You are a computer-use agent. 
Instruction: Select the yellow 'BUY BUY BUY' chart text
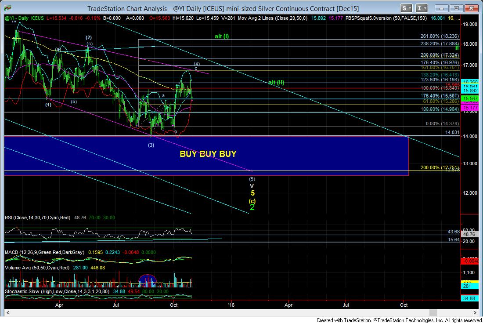click(x=208, y=154)
